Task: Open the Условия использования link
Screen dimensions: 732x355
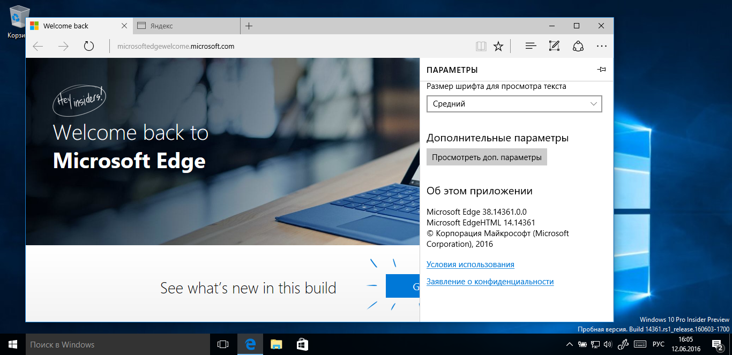Action: pos(470,265)
